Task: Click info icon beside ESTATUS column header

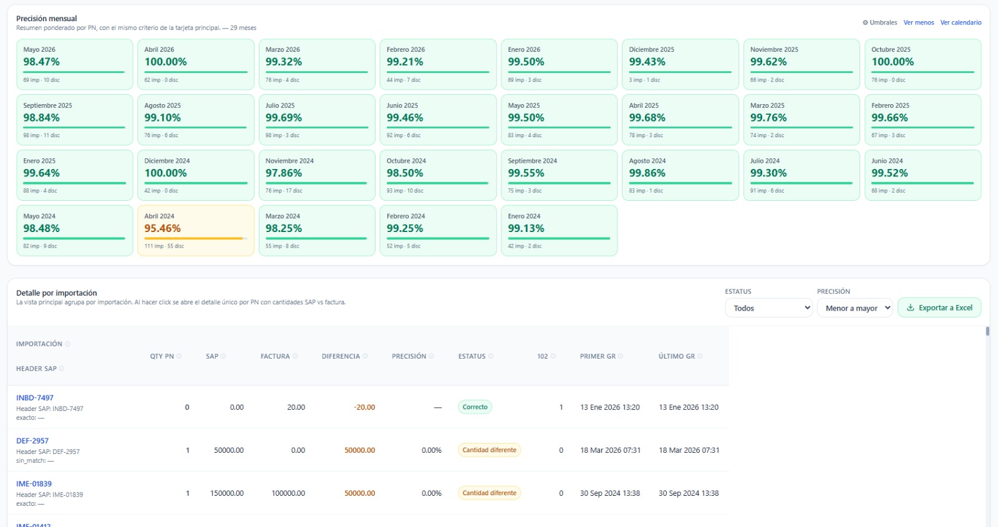Action: [491, 356]
